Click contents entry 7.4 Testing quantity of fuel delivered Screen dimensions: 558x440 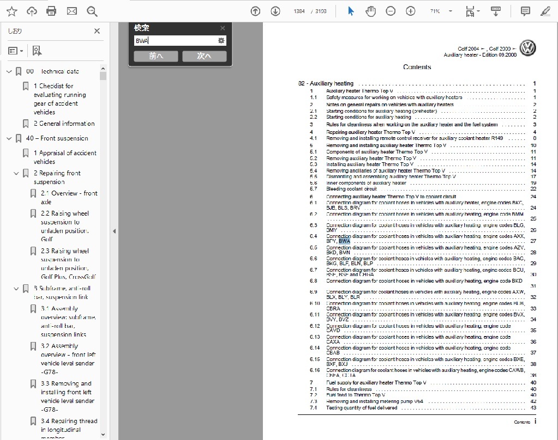pyautogui.click(x=362, y=408)
